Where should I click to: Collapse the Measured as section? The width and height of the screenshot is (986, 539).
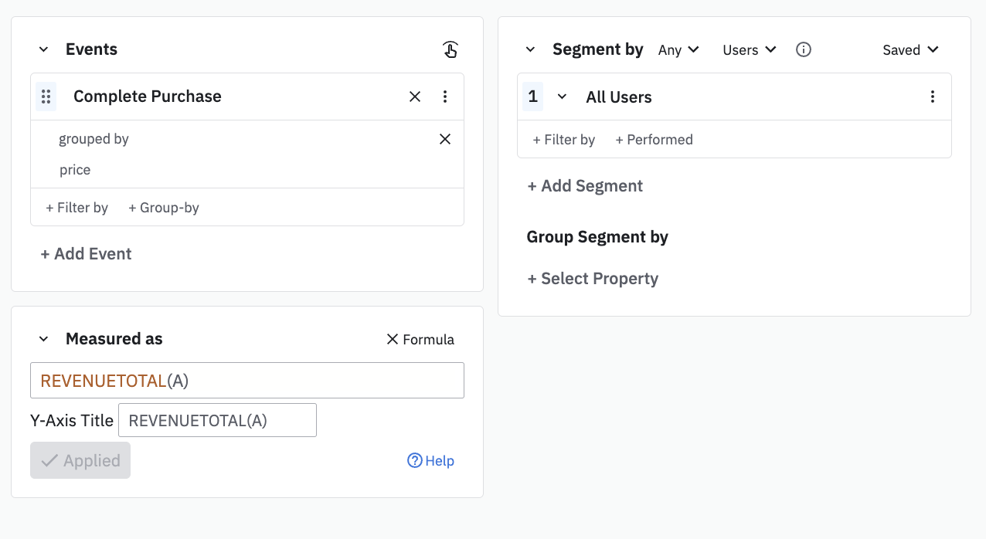point(44,339)
